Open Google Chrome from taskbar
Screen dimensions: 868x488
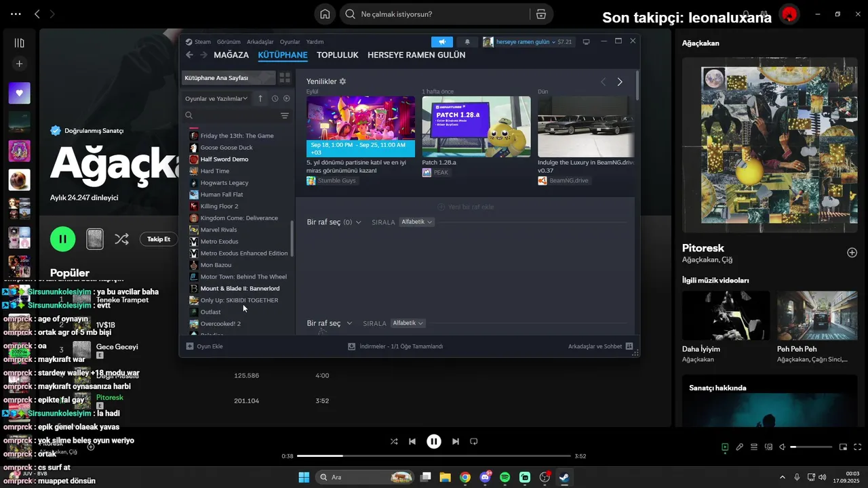coord(465,477)
